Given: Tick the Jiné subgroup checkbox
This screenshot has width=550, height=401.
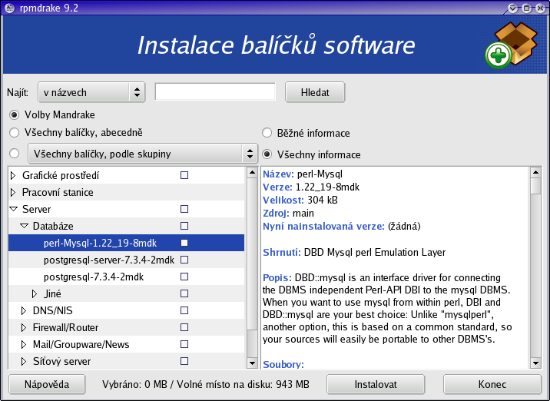Looking at the screenshot, I should (184, 293).
